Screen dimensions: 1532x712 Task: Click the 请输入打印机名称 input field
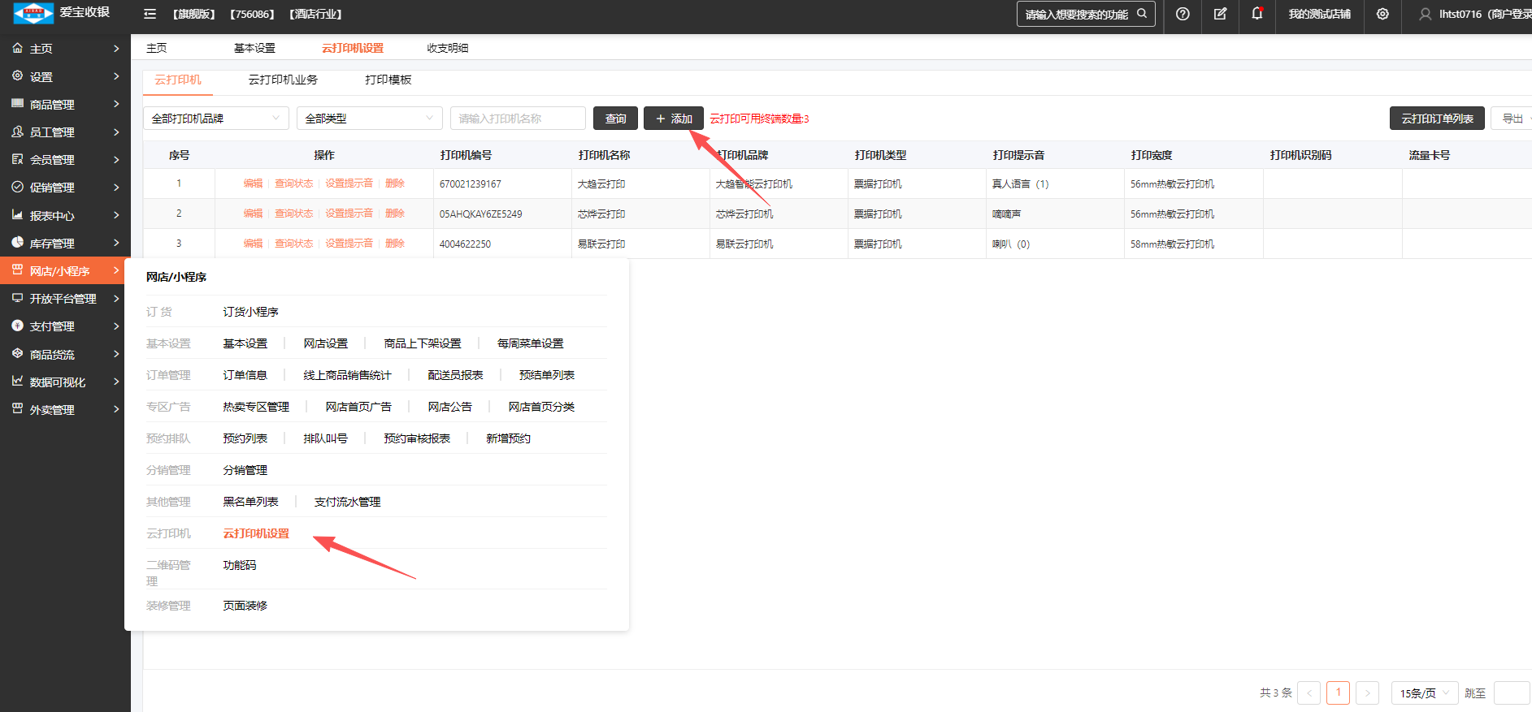[x=518, y=119]
